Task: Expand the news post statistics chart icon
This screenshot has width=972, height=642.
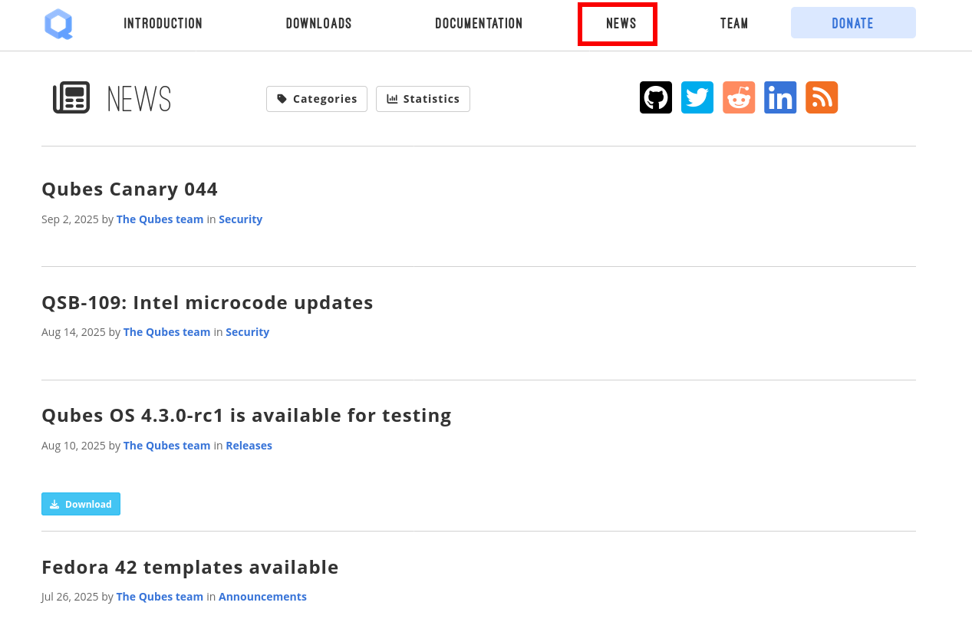Action: (x=391, y=98)
